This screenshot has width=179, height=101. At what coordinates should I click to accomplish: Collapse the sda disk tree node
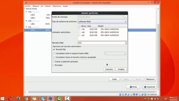(27, 12)
